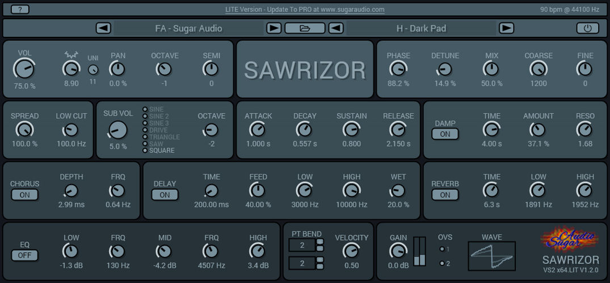610x283 pixels.
Task: Set oversampling OVS to 2
Action: coord(445,264)
